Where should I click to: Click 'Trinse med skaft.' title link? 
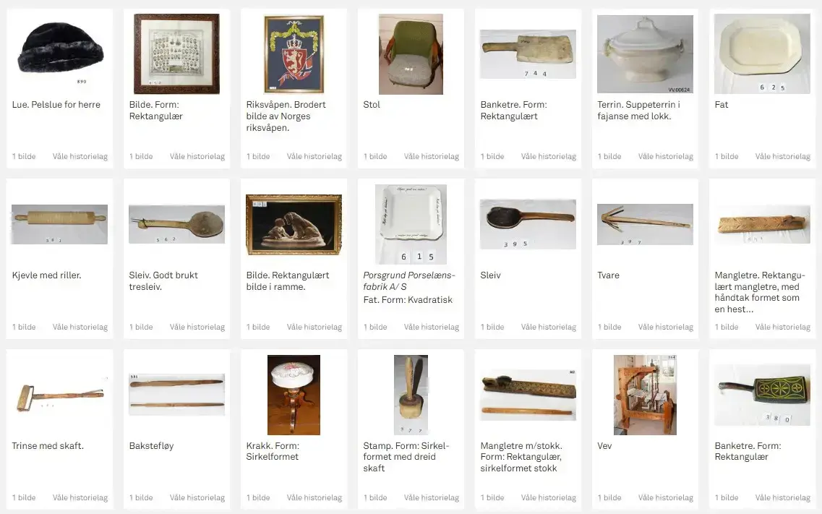[48, 446]
